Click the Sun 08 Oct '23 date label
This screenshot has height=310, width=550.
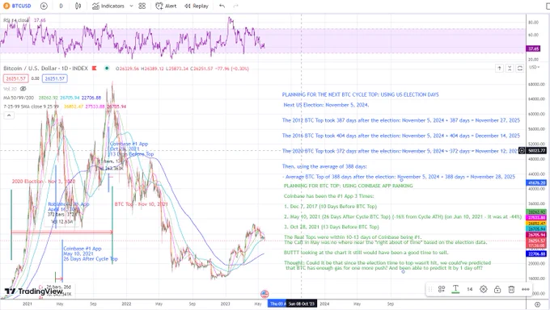click(302, 304)
